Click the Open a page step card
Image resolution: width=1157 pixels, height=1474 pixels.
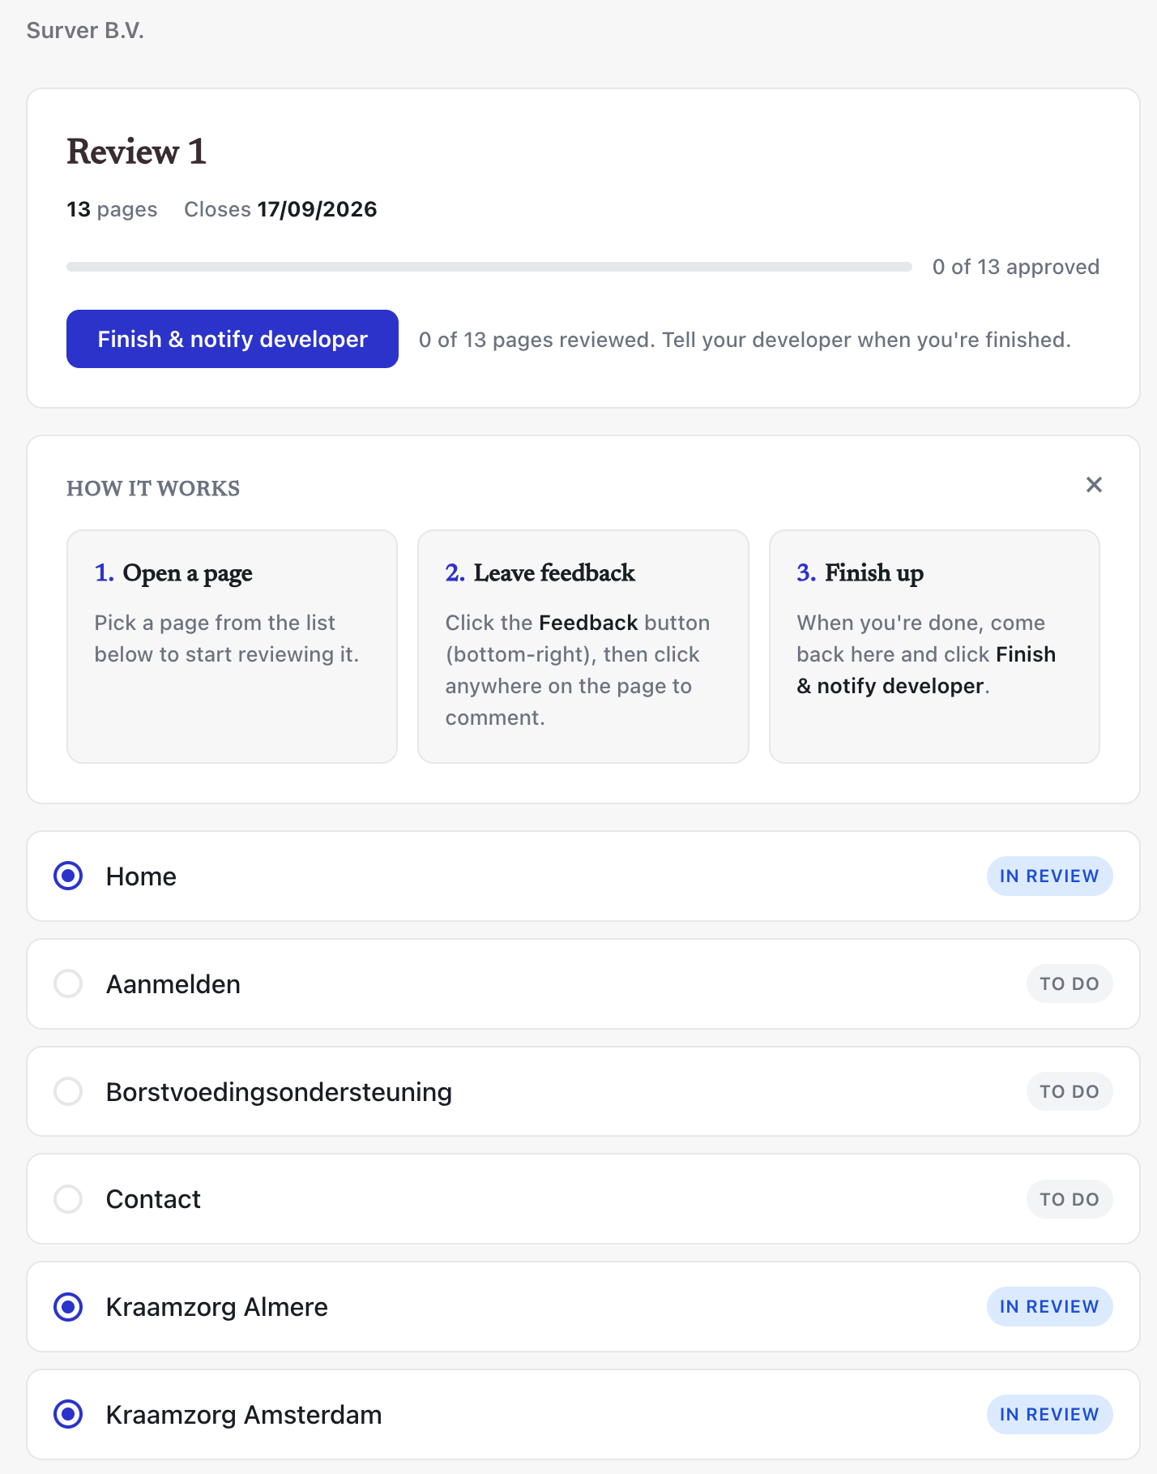232,646
